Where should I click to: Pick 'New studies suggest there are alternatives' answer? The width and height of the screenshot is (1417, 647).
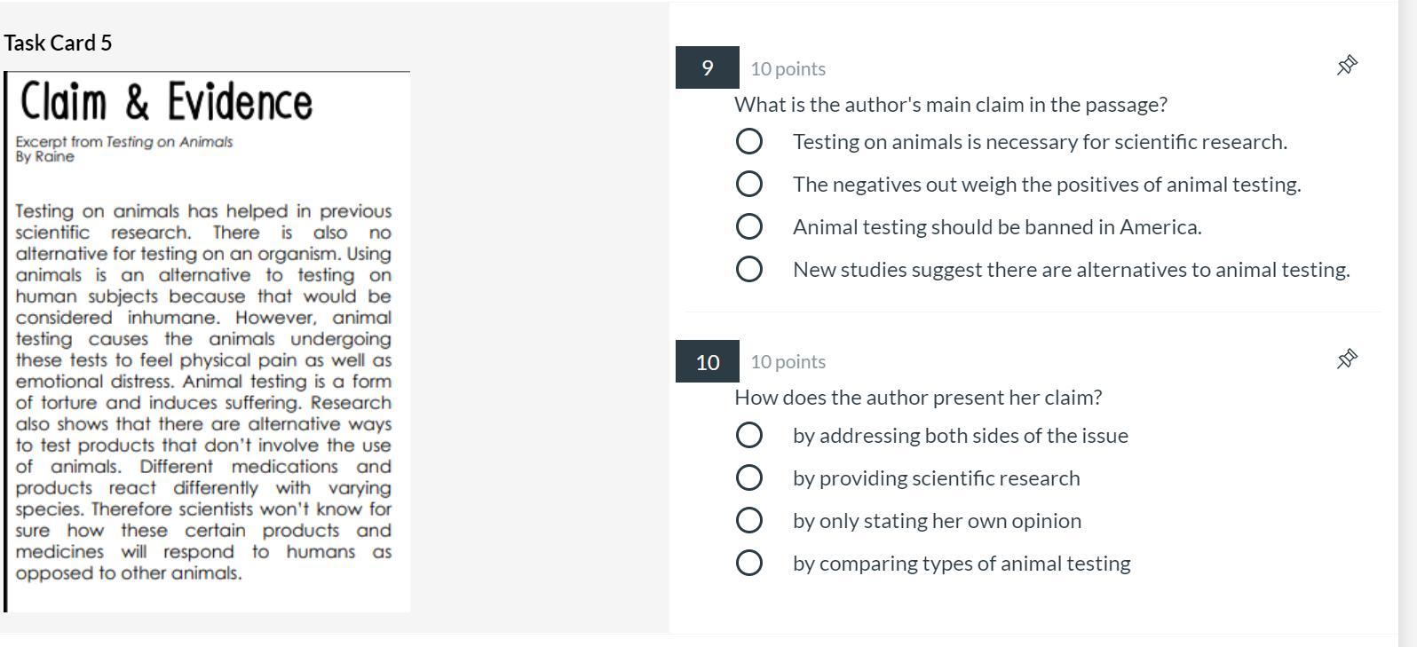[749, 269]
